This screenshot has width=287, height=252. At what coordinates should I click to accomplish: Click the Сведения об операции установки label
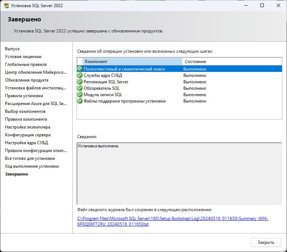pyautogui.click(x=145, y=51)
